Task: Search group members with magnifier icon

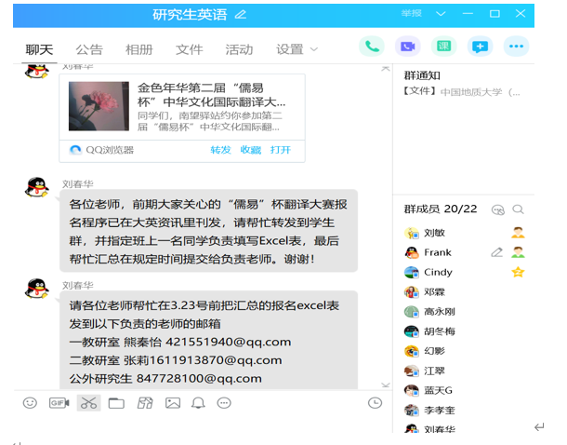Action: pos(519,209)
